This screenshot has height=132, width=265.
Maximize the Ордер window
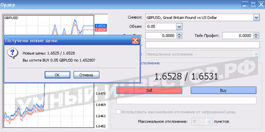point(253,5)
